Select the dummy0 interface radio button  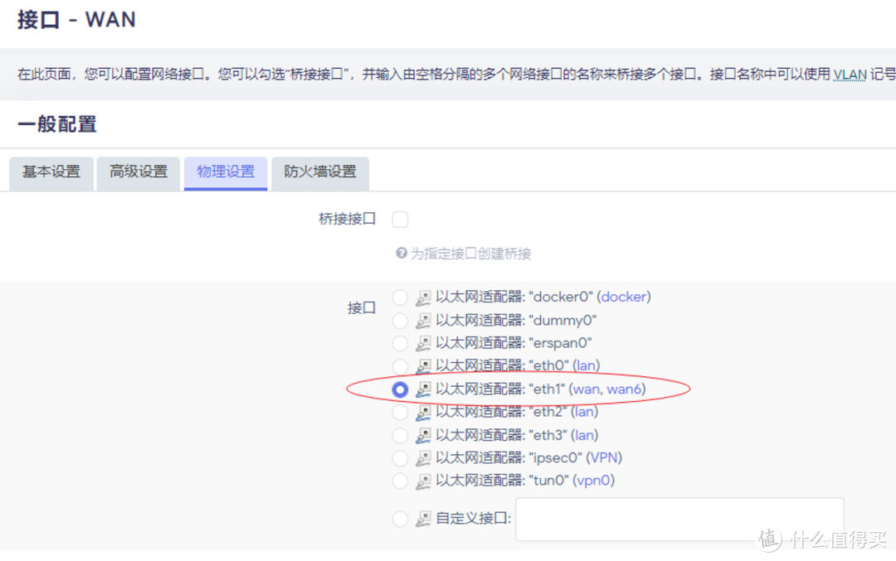click(400, 319)
